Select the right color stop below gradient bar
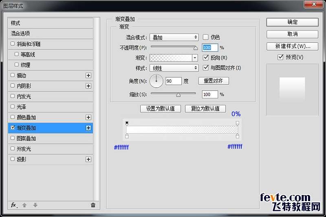 point(238,136)
